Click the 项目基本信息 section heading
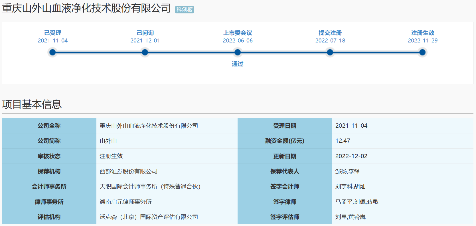The image size is (476, 226). point(32,104)
